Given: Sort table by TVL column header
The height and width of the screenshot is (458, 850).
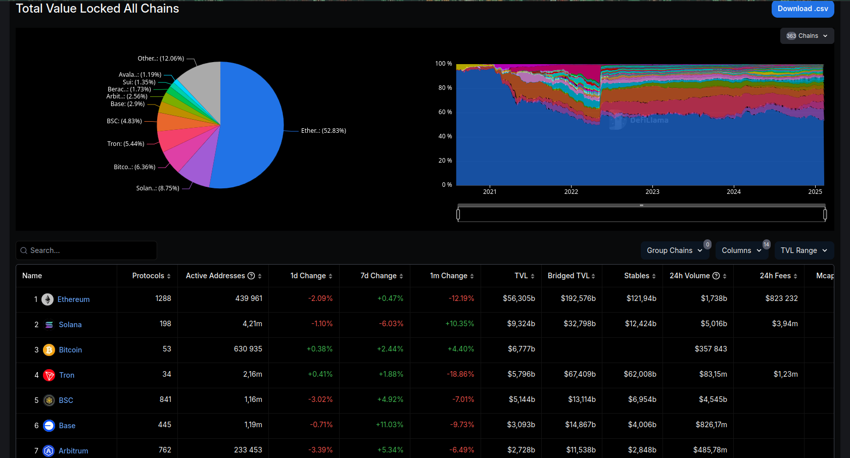Looking at the screenshot, I should (524, 276).
